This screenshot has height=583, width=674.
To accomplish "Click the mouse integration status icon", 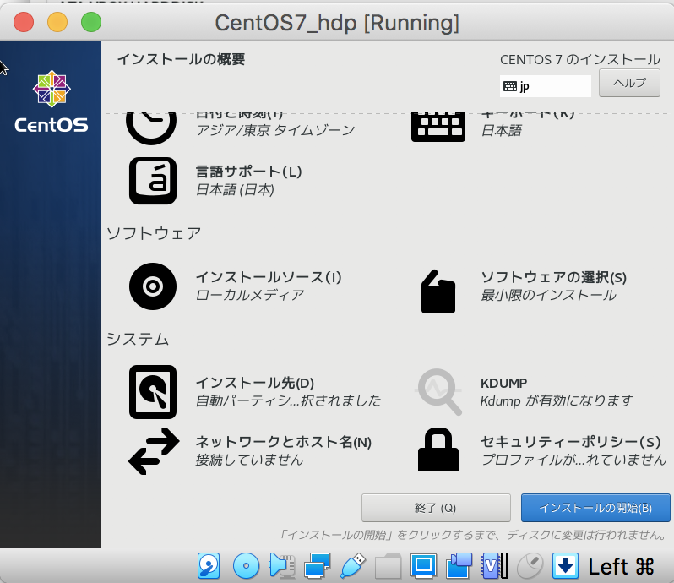I will tap(530, 566).
